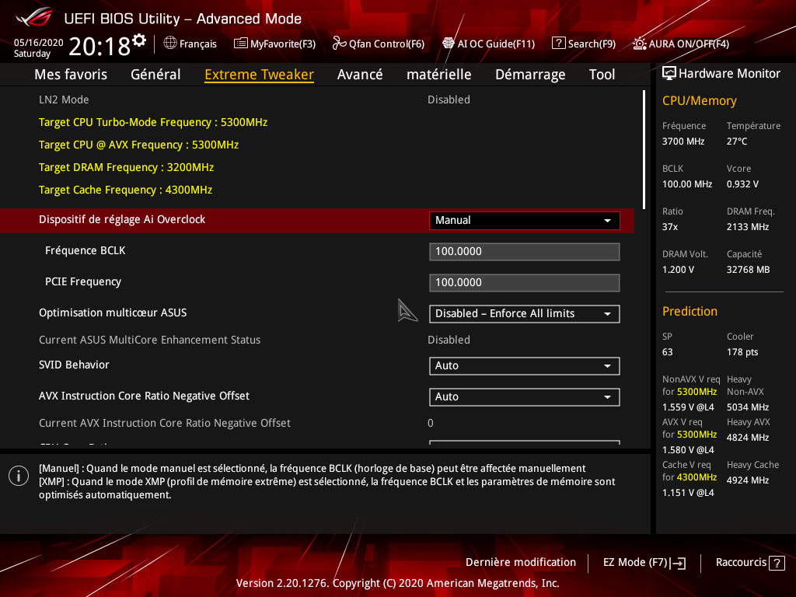
Task: Expand the Ai Overclock Manual dropdown
Action: (x=524, y=220)
